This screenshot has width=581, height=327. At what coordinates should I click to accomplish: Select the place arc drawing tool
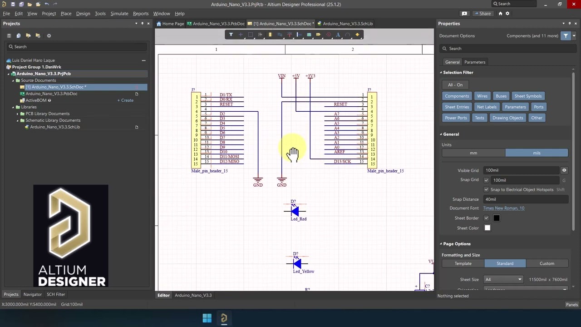(348, 35)
